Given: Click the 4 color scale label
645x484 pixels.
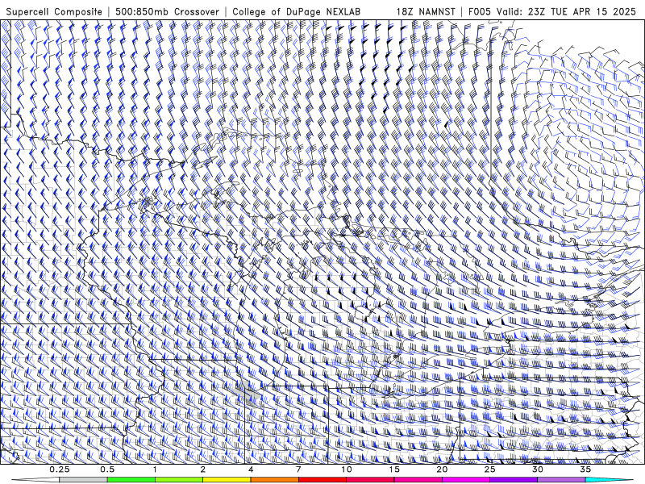Looking at the screenshot, I should [251, 469].
